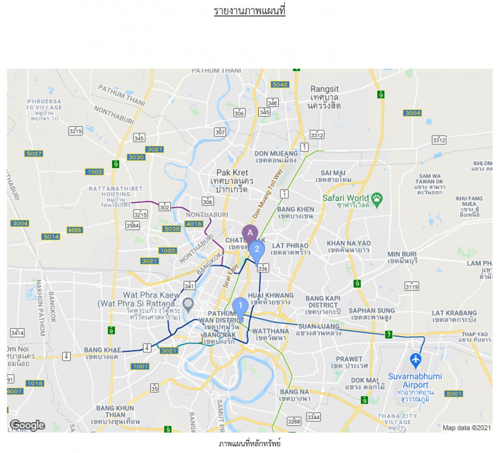Image resolution: width=499 pixels, height=453 pixels.
Task: Click the route 3268 road shield
Action: (x=294, y=421)
